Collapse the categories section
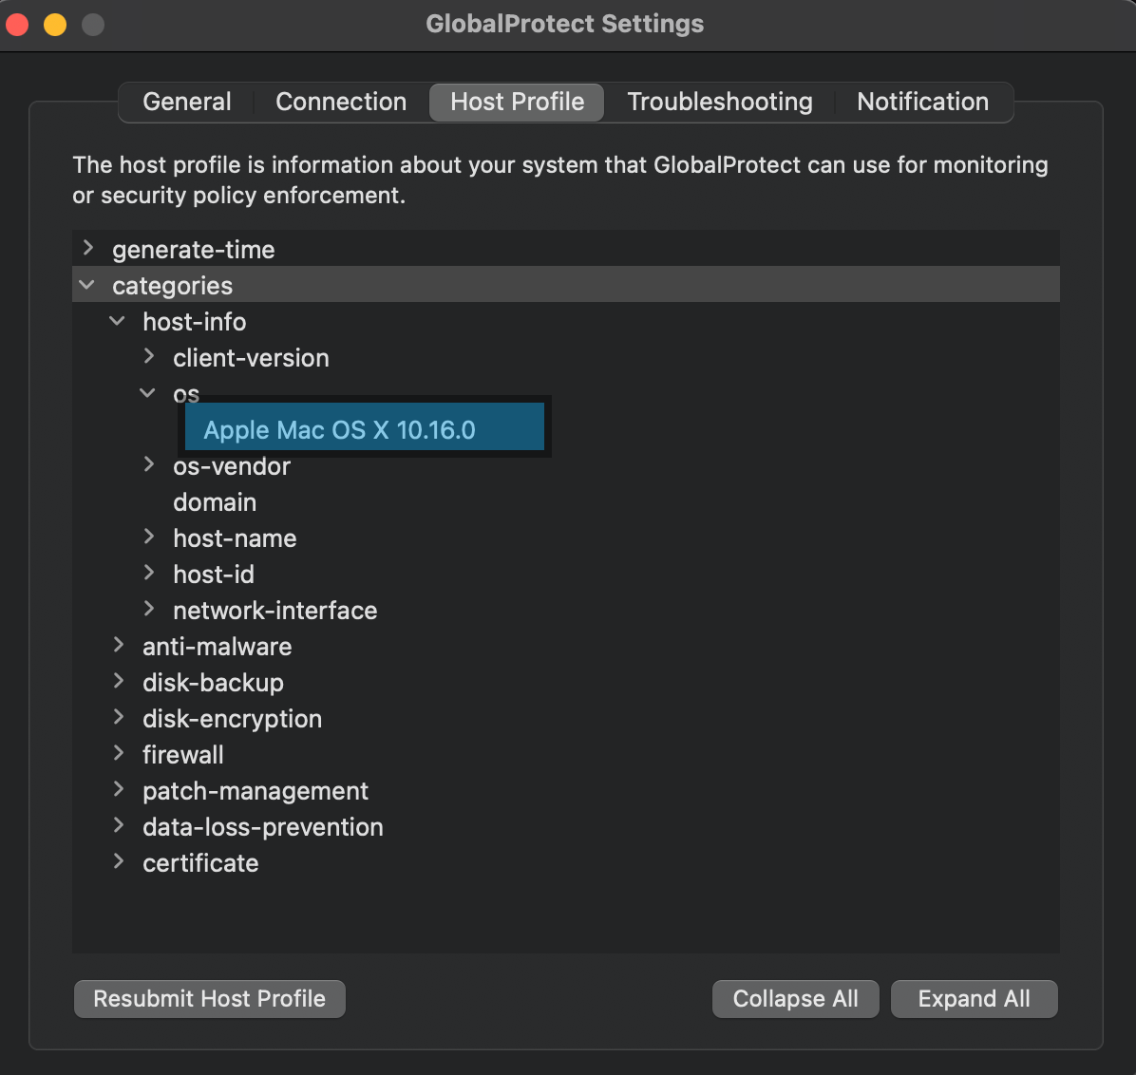1136x1075 pixels. click(x=86, y=284)
